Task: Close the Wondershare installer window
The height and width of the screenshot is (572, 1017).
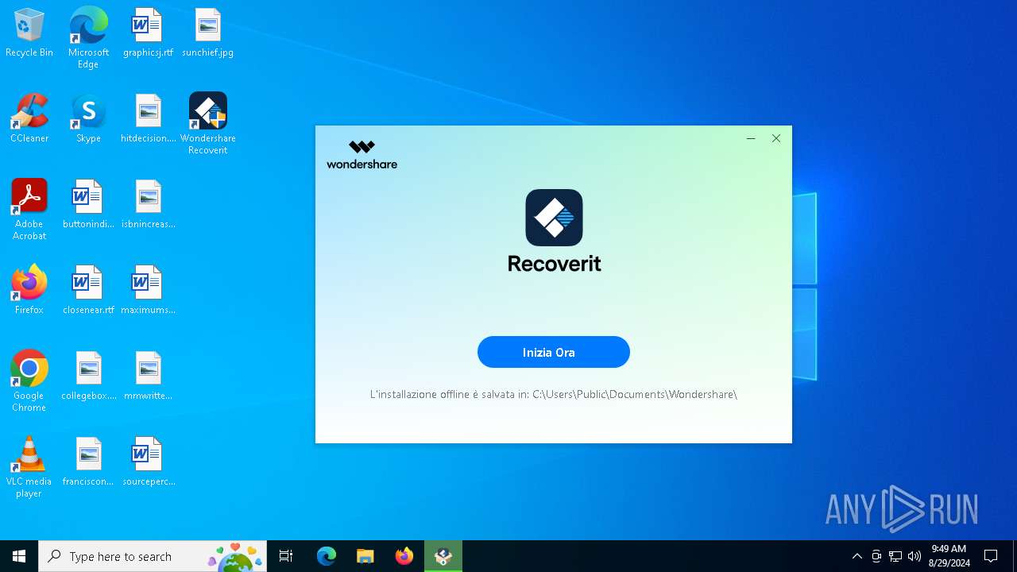Action: 776,138
